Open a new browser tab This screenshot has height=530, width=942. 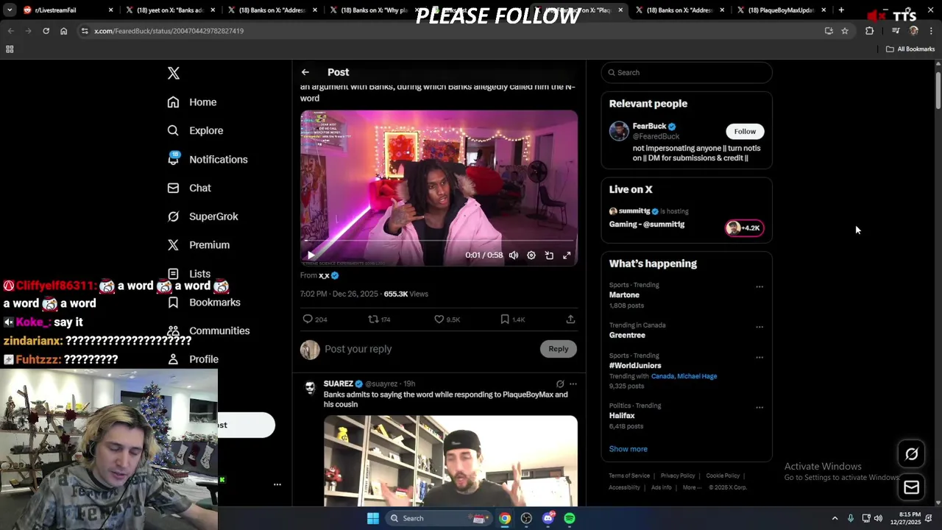coord(841,10)
